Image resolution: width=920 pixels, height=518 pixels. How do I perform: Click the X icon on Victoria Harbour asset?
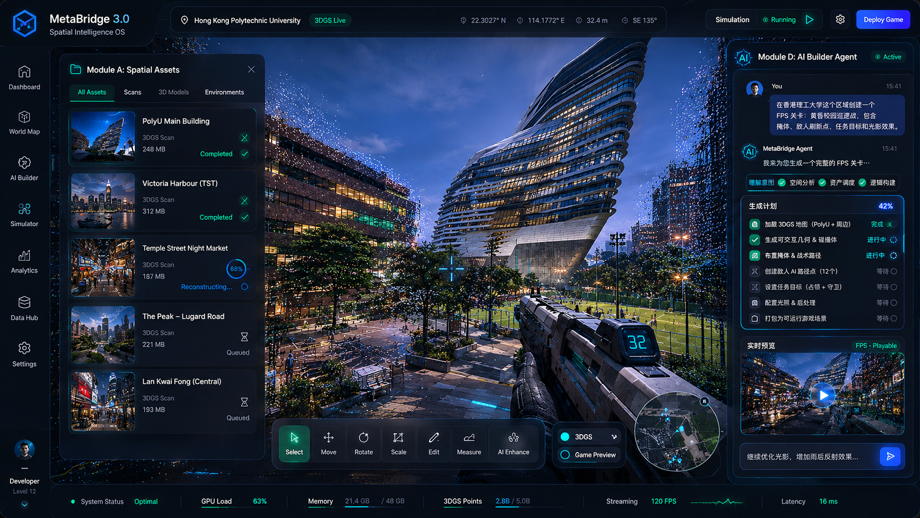tap(244, 201)
